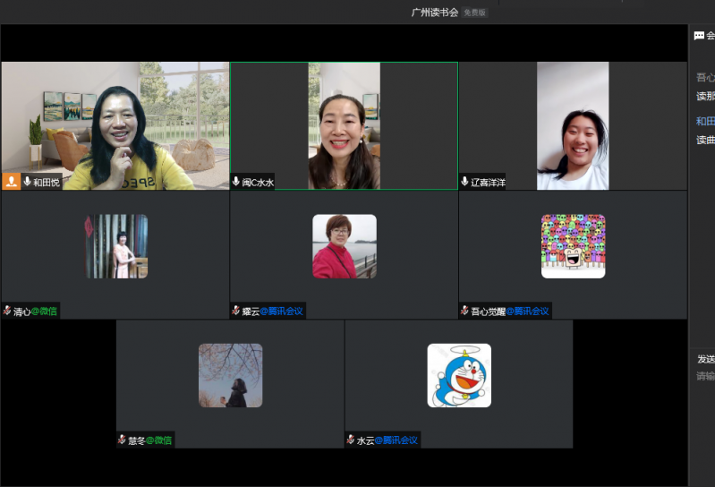Click the microphone icon next to 和田悦
Screen dimensions: 715x487
click(x=28, y=181)
